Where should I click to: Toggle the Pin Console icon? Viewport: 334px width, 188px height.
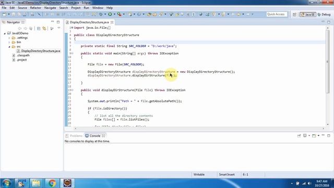[299, 136]
